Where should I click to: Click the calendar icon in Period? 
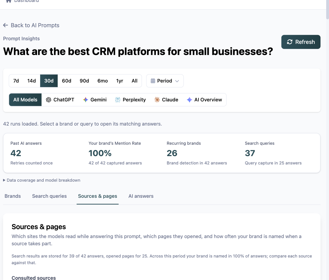pyautogui.click(x=153, y=81)
